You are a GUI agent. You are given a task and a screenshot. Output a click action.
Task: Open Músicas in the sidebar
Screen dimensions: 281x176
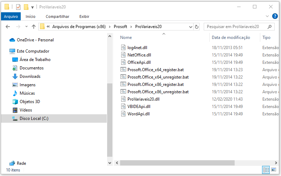24,93
